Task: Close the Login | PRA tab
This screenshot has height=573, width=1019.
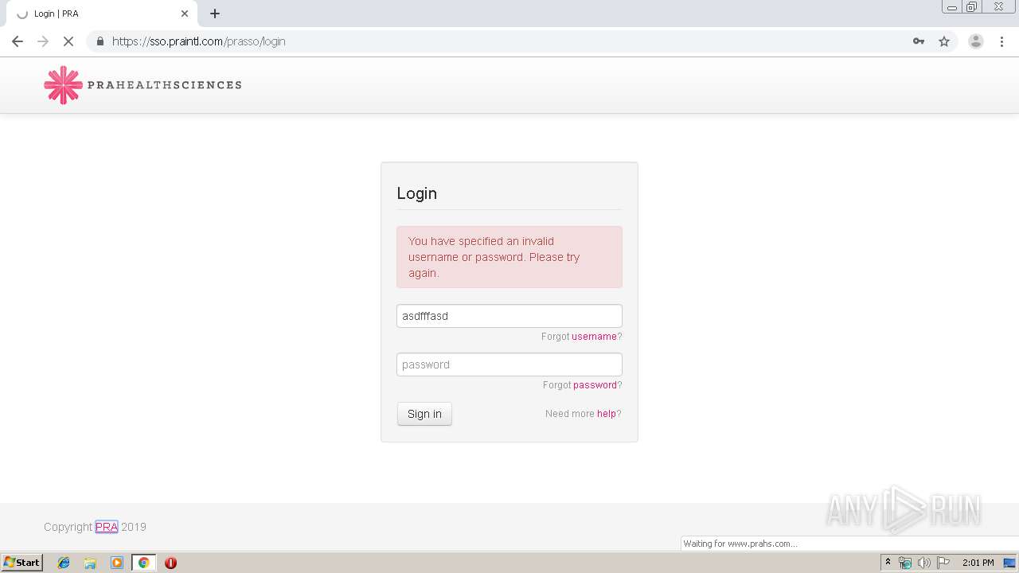Action: (185, 14)
